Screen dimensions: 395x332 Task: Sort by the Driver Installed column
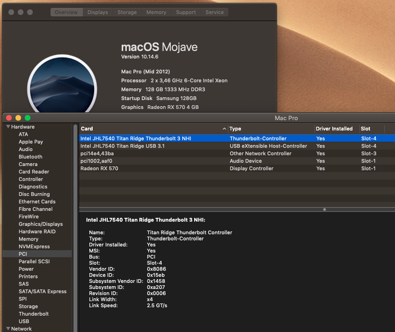[x=337, y=129]
